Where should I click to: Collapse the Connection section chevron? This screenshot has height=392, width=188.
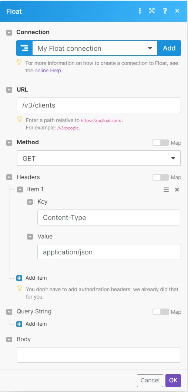click(x=9, y=33)
